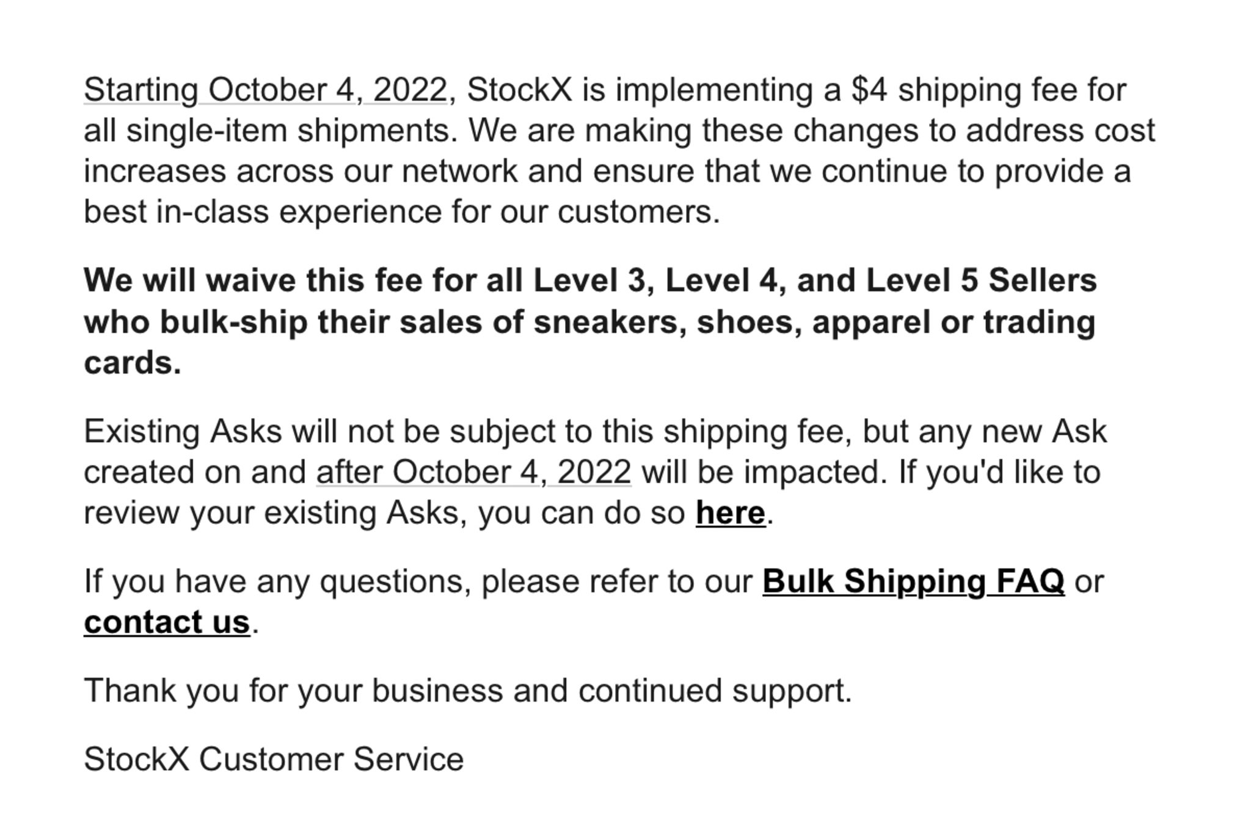
Task: Click the word 'single-item' in first paragraph
Action: pos(206,130)
